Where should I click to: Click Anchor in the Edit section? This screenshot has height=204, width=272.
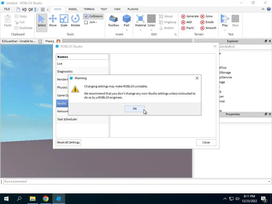[167, 28]
